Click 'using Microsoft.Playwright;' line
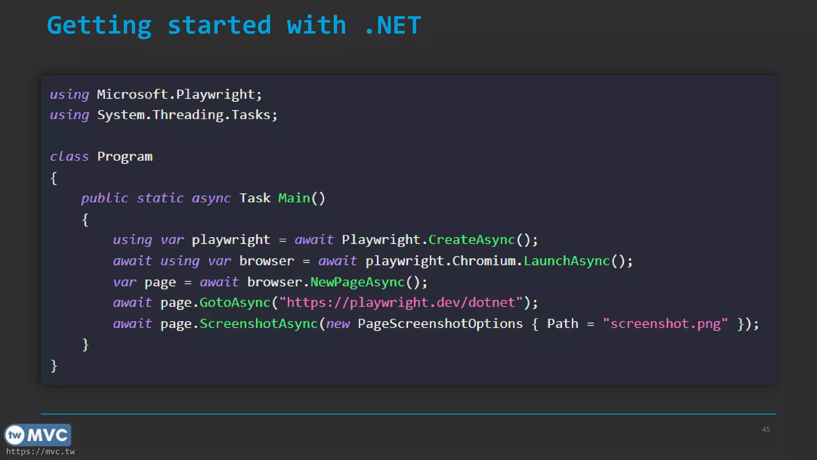 point(156,95)
